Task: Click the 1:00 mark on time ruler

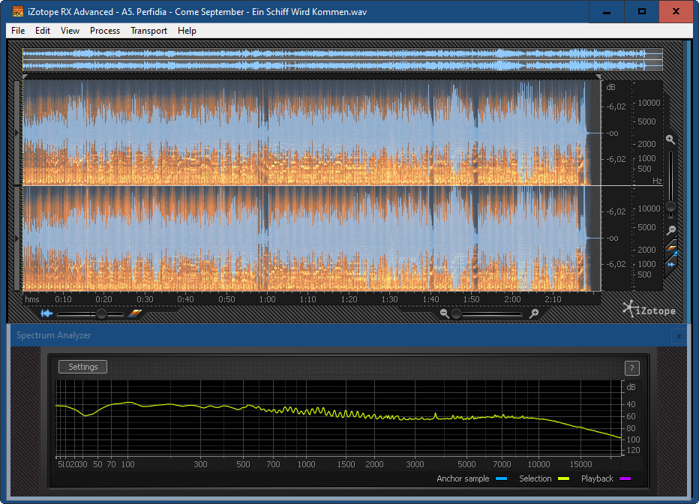Action: [x=268, y=299]
